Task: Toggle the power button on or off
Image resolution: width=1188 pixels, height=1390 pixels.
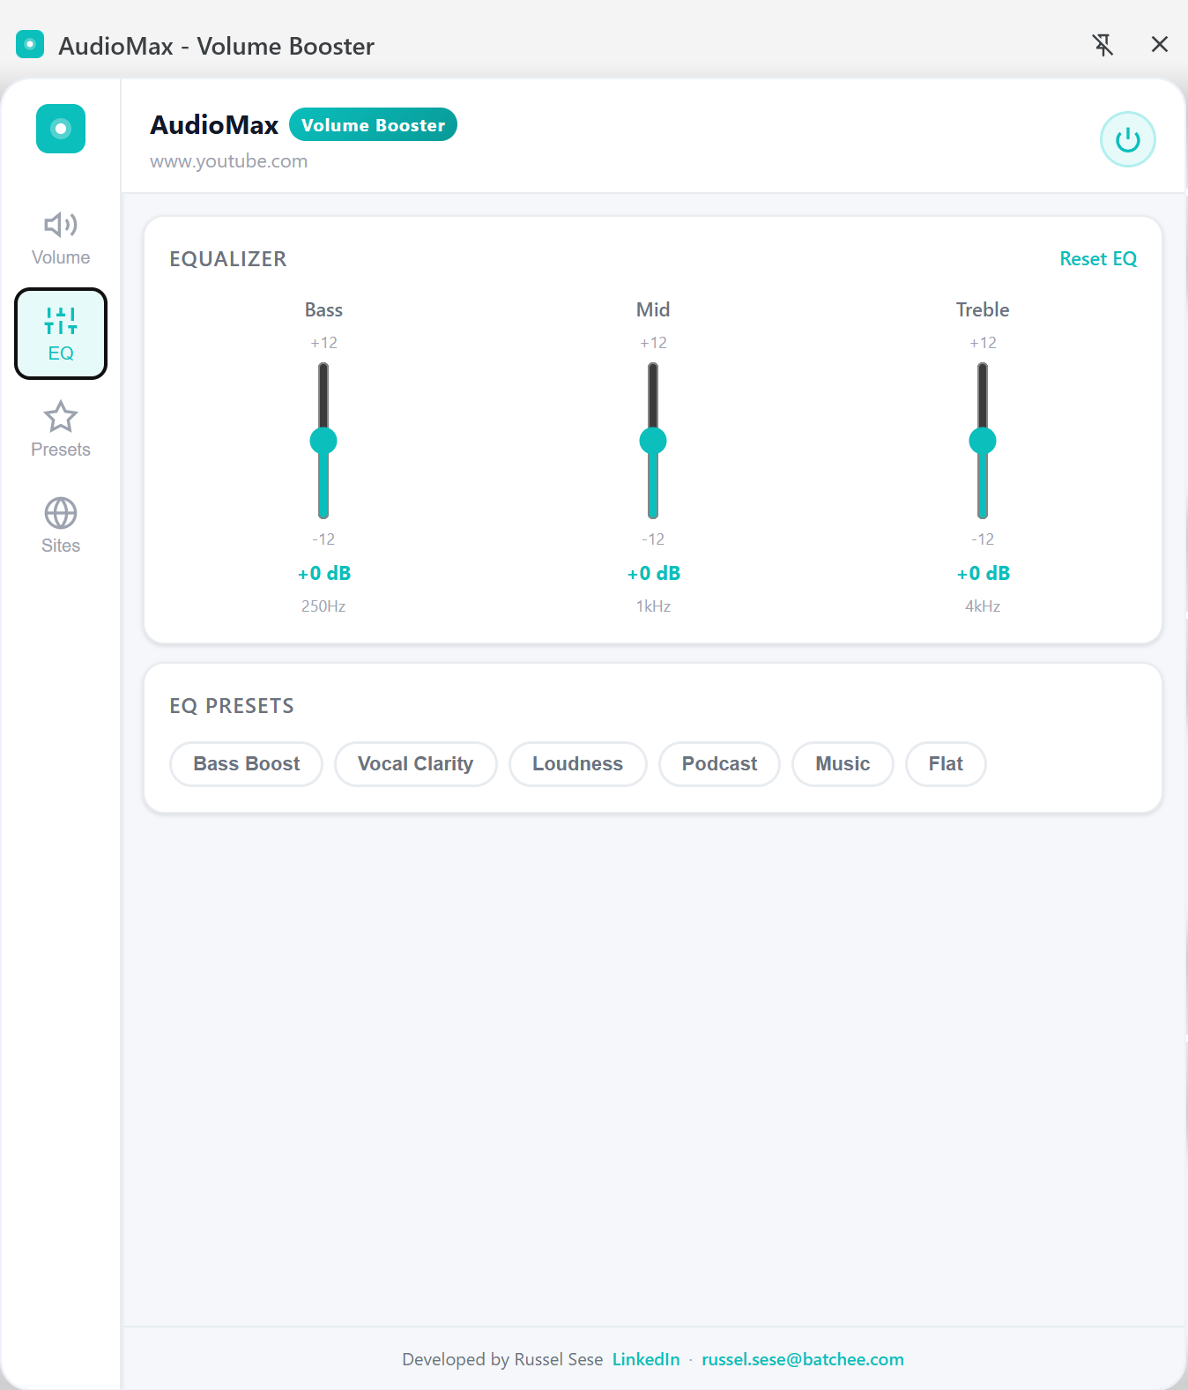Action: pyautogui.click(x=1127, y=139)
